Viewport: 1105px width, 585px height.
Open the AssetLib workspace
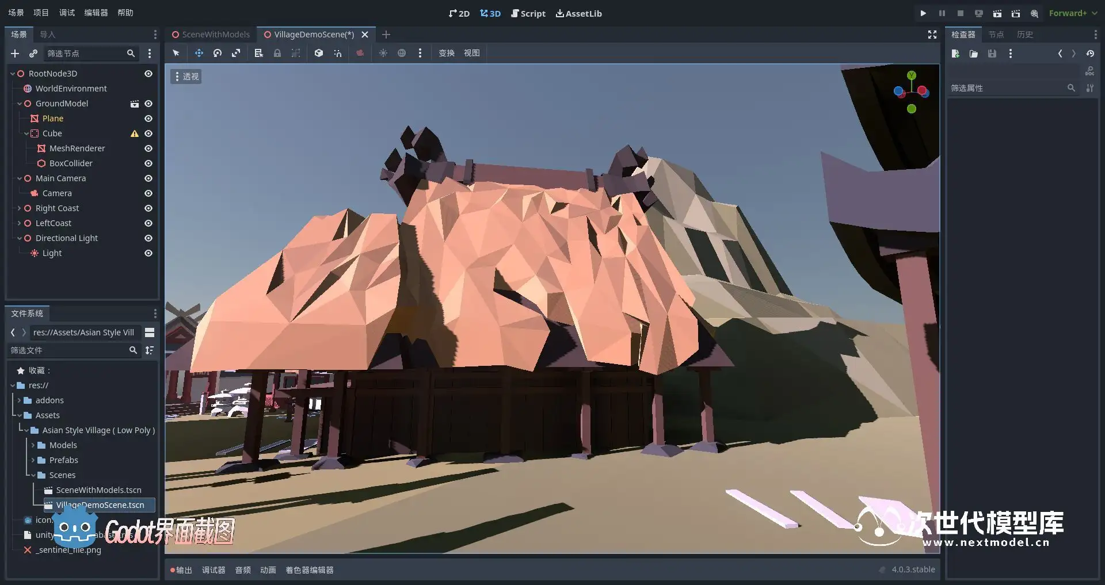coord(578,13)
